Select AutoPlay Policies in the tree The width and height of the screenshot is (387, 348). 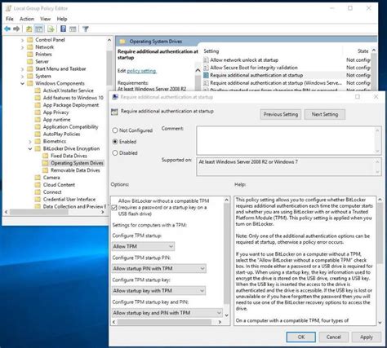[61, 134]
